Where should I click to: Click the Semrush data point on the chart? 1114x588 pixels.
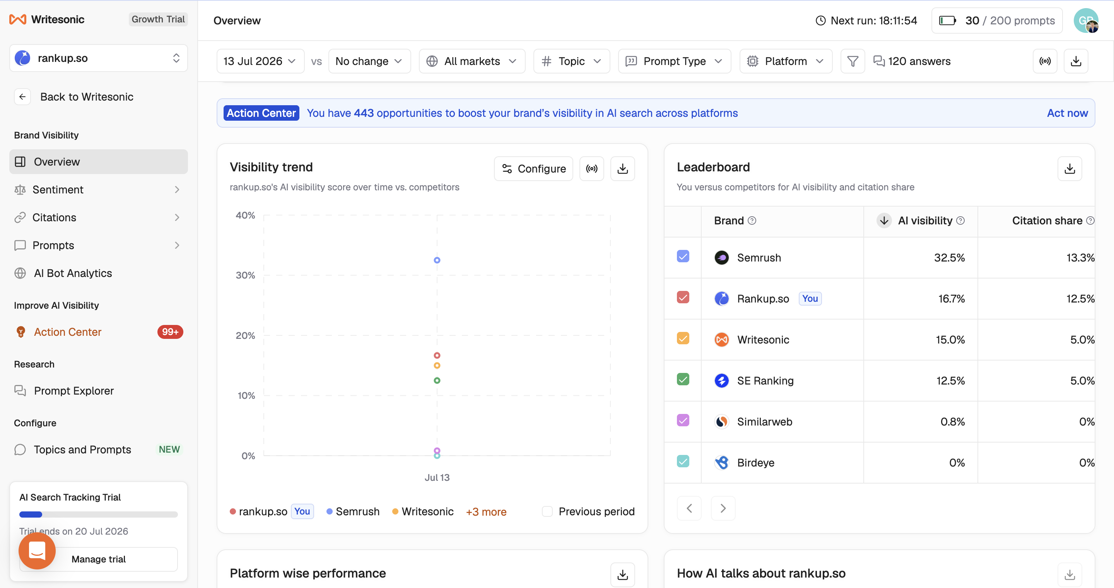[437, 260]
